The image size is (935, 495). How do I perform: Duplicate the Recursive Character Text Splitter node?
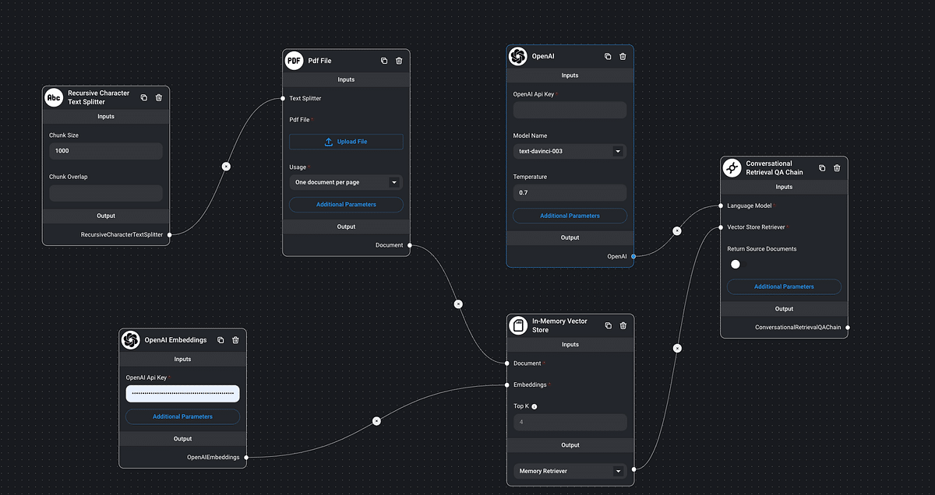pos(143,97)
